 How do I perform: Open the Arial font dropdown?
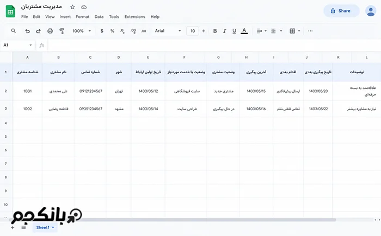click(x=168, y=31)
